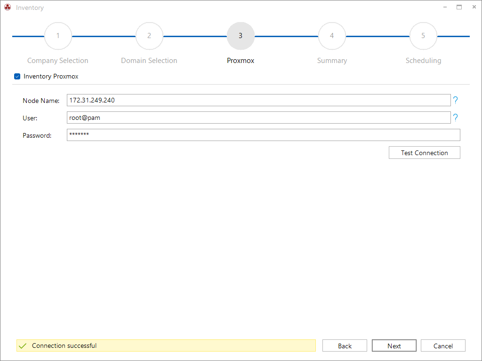
Task: Go Back to previous wizard step
Action: 345,345
